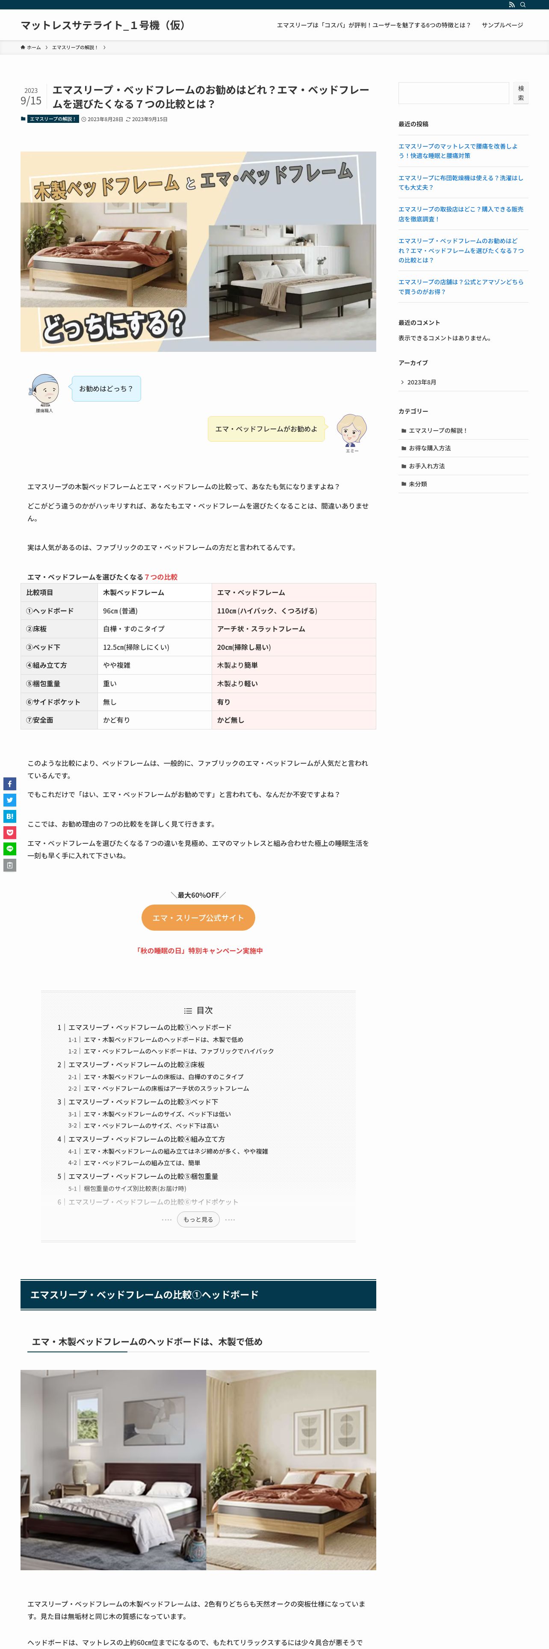Click the エマ・スリープ公式サイト orange button
The image size is (549, 1649).
pos(198,918)
